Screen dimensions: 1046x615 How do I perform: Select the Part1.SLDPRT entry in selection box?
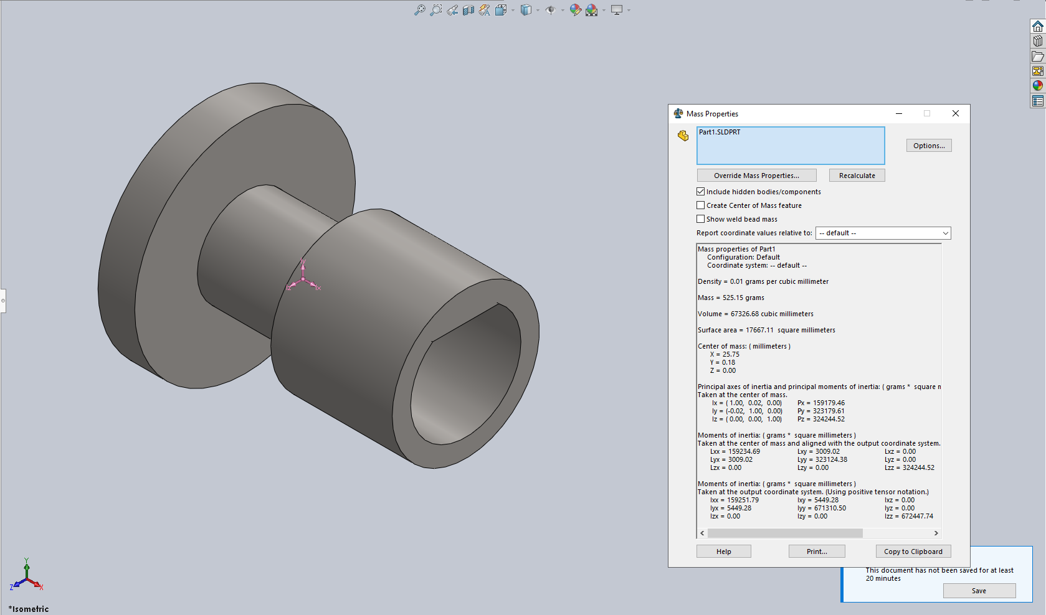tap(720, 132)
